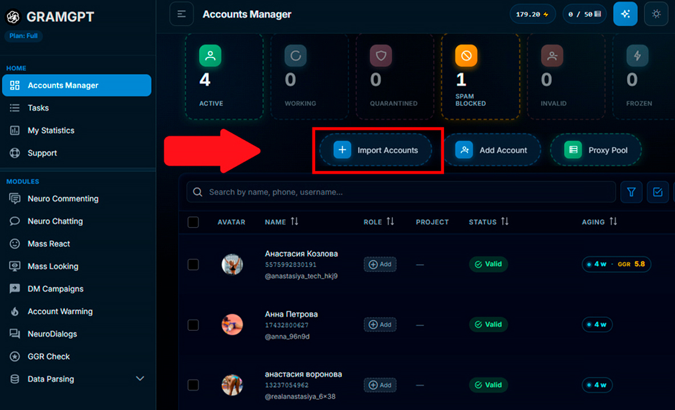Click the GramGPT logo icon
The image size is (675, 410).
point(13,17)
